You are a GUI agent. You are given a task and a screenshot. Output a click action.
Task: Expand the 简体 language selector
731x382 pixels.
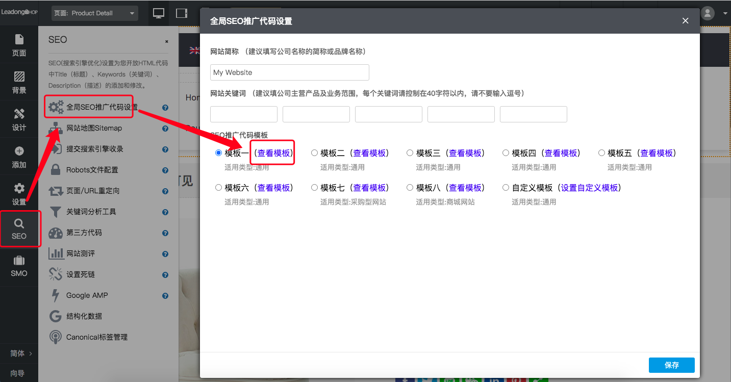19,353
